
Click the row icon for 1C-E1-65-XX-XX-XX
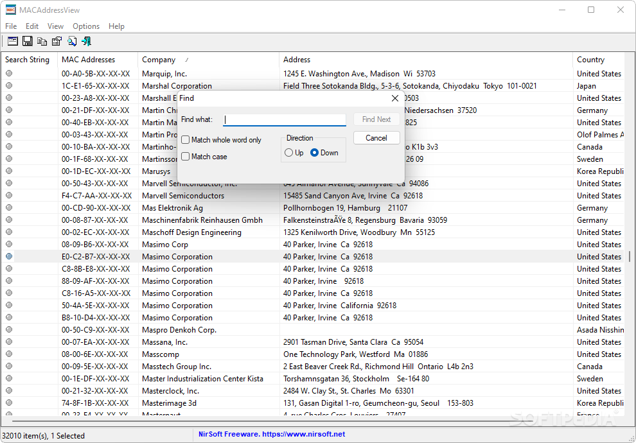(x=9, y=85)
